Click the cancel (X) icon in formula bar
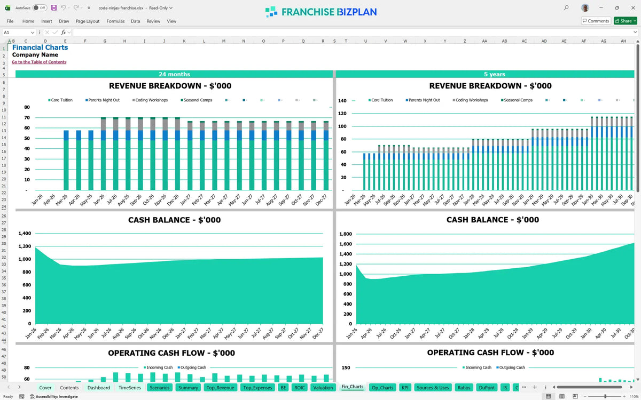The height and width of the screenshot is (400, 641). pos(47,33)
